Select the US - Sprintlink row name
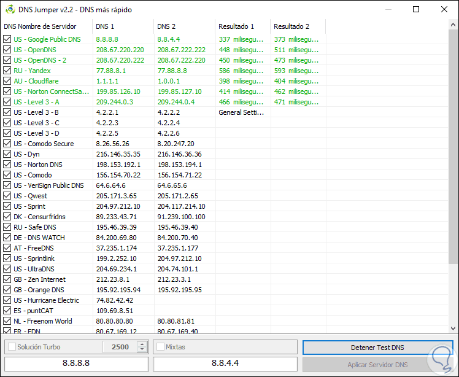 tap(34, 258)
